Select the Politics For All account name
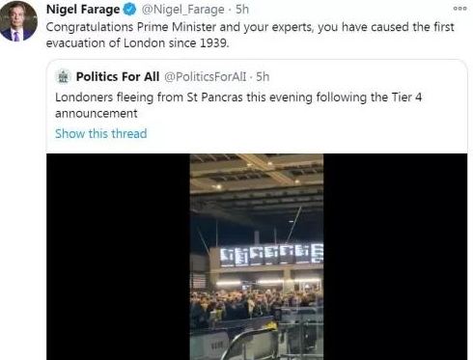The width and height of the screenshot is (473, 360). [118, 77]
